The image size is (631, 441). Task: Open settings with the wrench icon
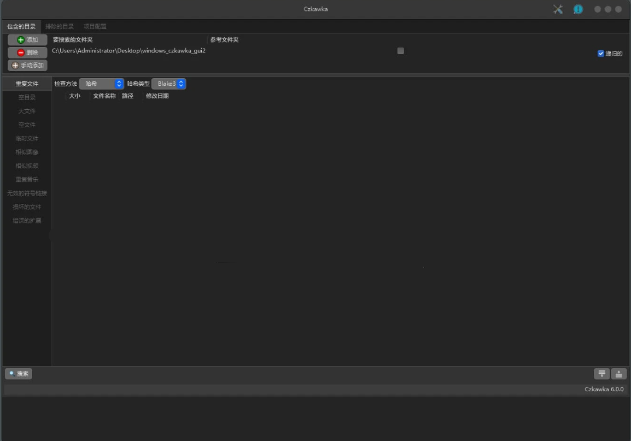click(558, 9)
